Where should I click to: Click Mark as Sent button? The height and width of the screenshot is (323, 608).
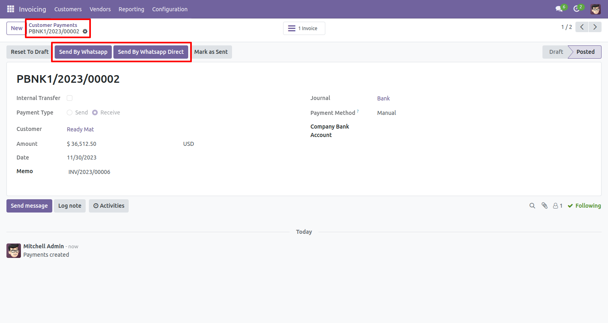(211, 52)
